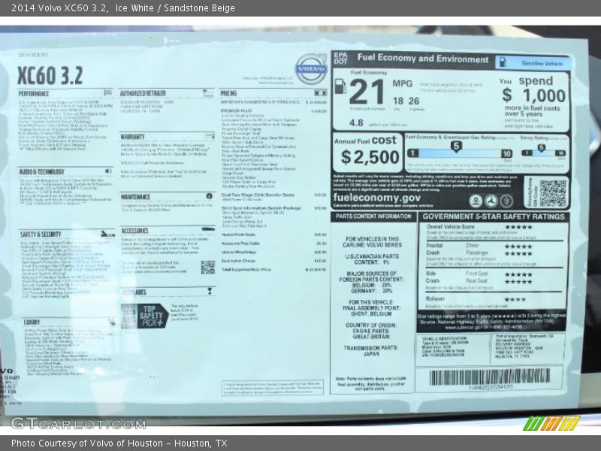Screen dimensions: 601x451
Task: Click the pump icon in Gasoline Vehicle badge
Action: 503,62
